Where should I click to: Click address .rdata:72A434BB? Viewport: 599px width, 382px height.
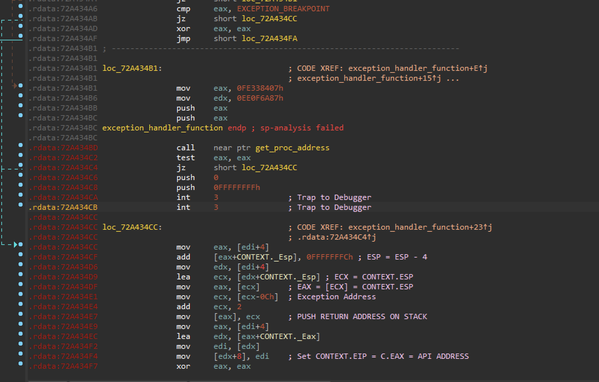tap(63, 108)
